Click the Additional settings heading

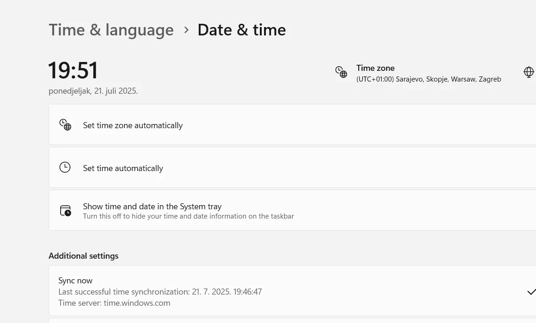(84, 256)
